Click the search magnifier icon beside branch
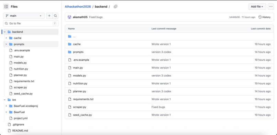Image resolution: width=277 pixels, height=135 pixels. pyautogui.click(x=55, y=16)
